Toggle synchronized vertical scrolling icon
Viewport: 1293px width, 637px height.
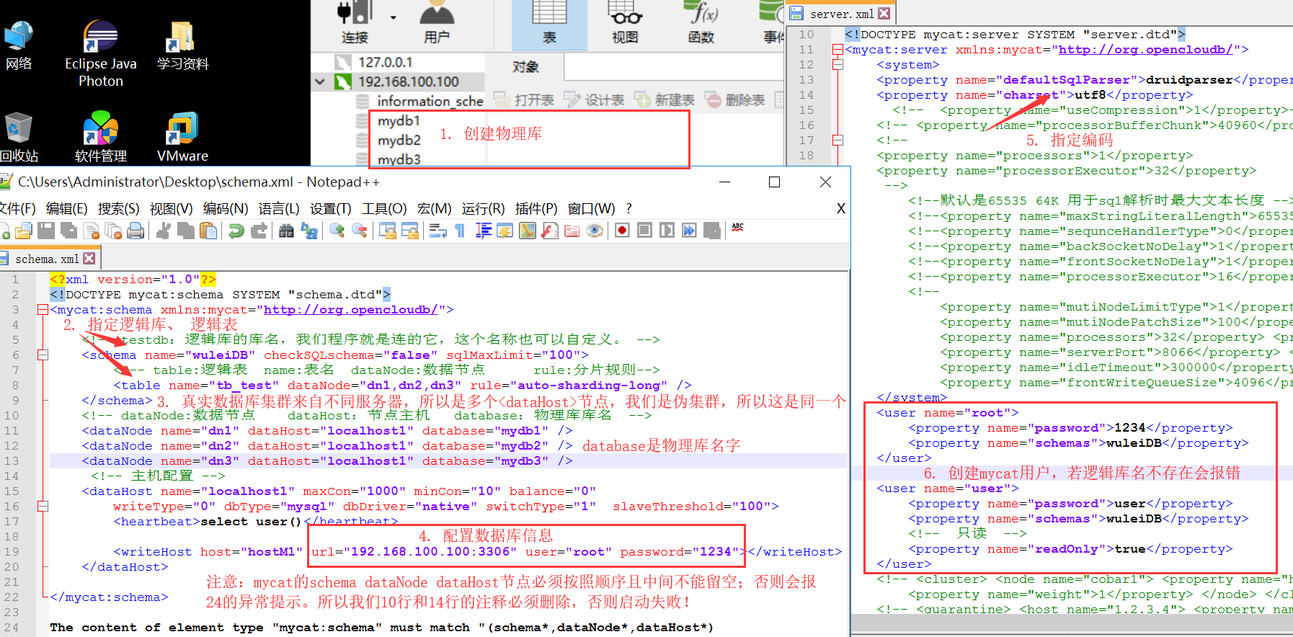point(388,231)
